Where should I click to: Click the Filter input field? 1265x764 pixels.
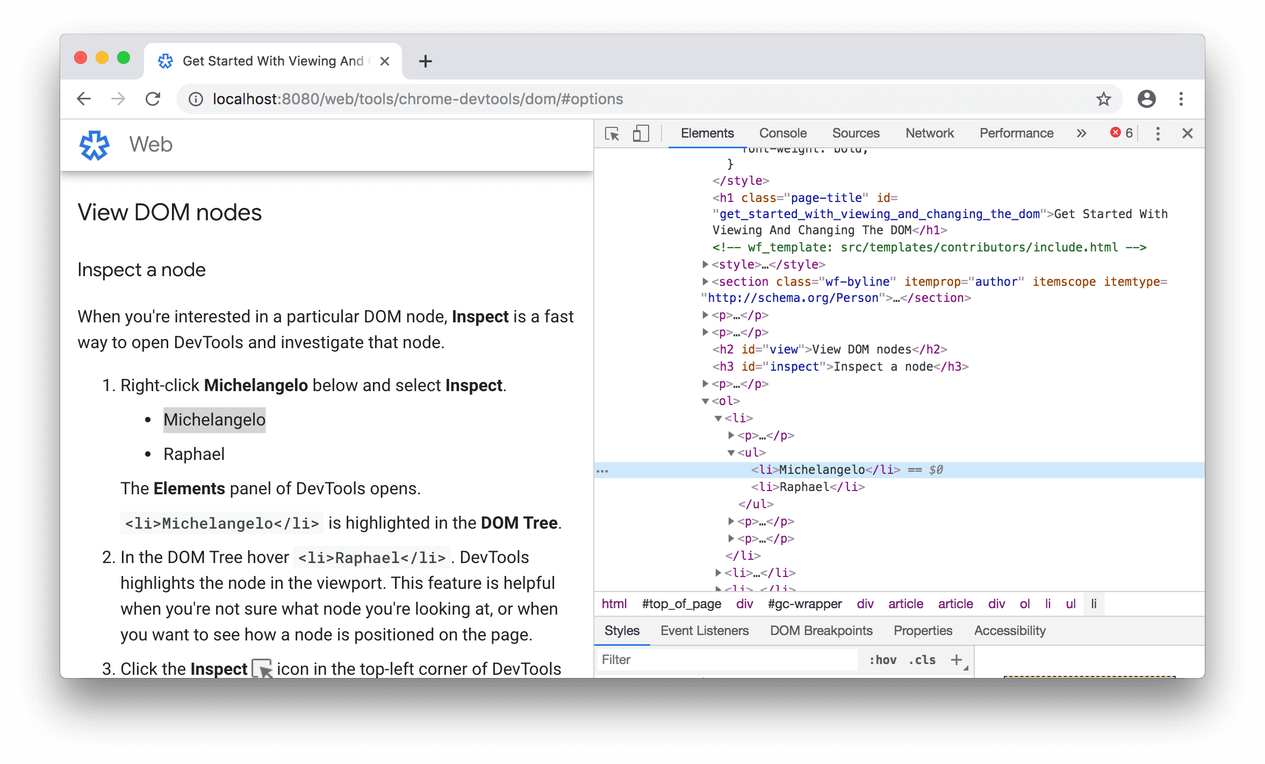714,660
